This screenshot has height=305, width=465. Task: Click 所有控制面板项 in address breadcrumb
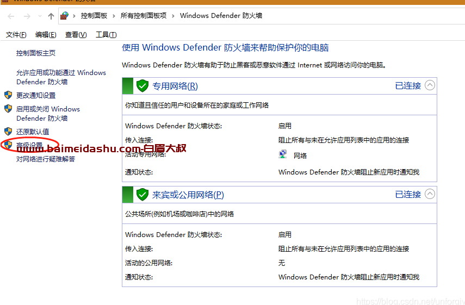[144, 16]
